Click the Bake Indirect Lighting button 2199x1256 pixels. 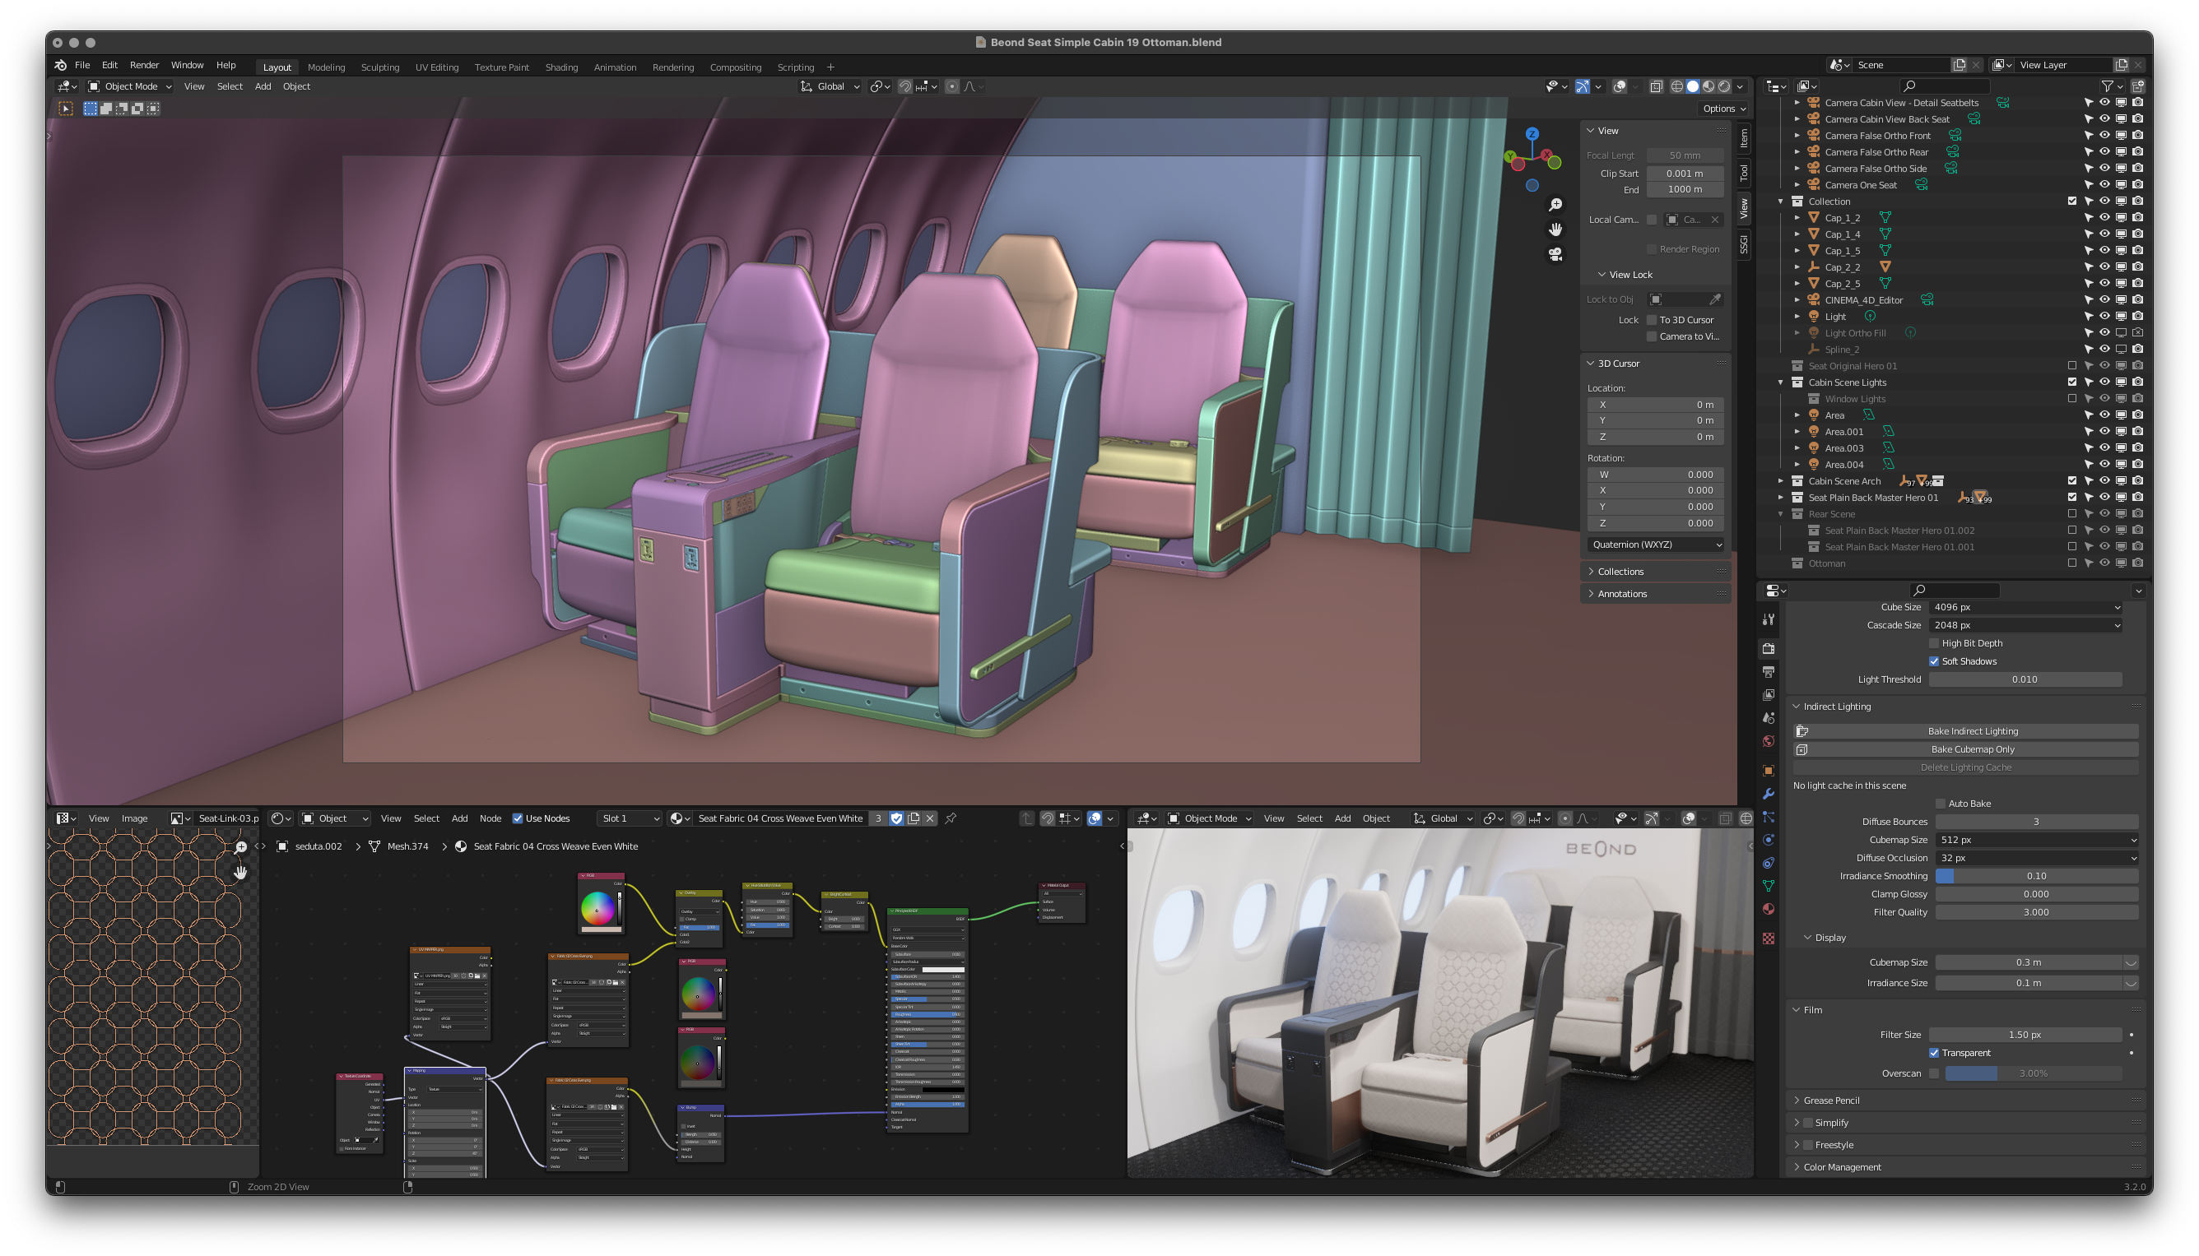pyautogui.click(x=1971, y=731)
